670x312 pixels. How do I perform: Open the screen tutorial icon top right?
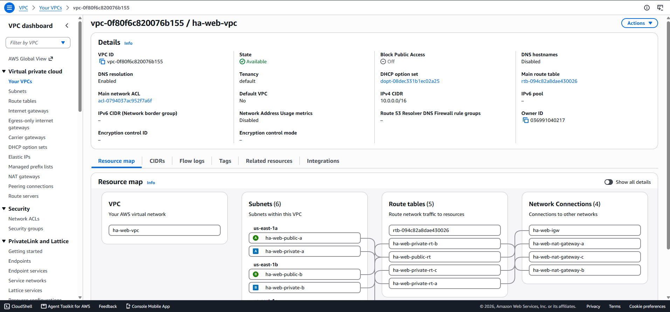click(660, 8)
